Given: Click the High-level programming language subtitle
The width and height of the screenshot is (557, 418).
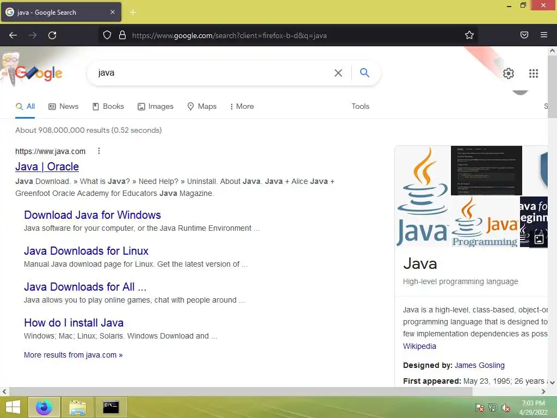Looking at the screenshot, I should pos(460,281).
